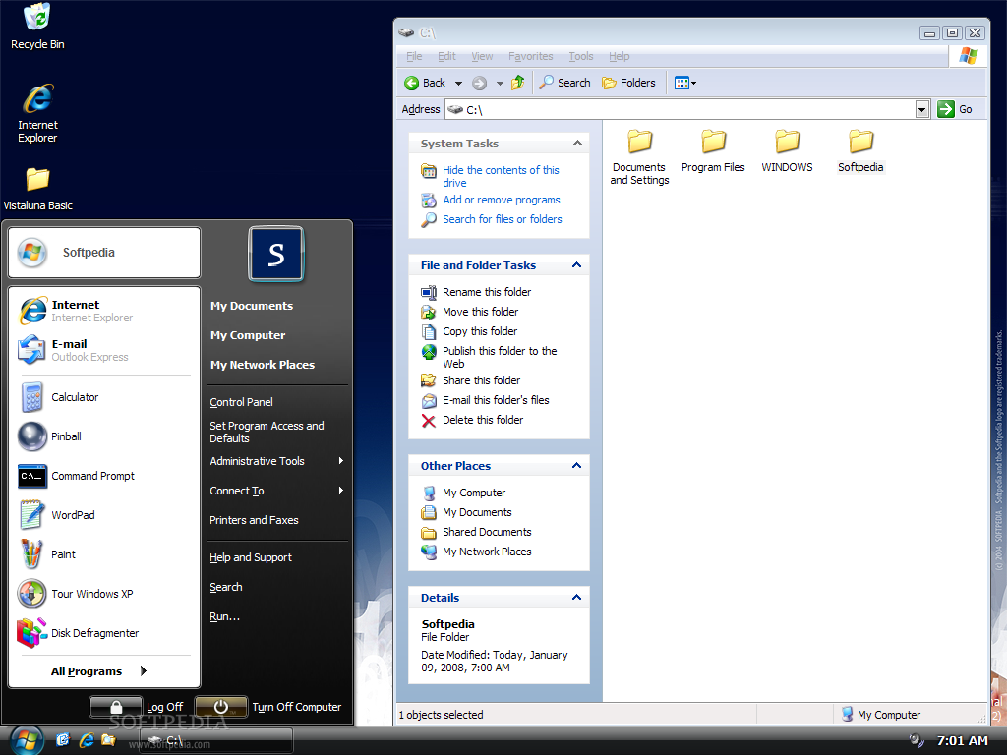Click the Back button in Explorer
The width and height of the screenshot is (1007, 755).
click(x=425, y=83)
